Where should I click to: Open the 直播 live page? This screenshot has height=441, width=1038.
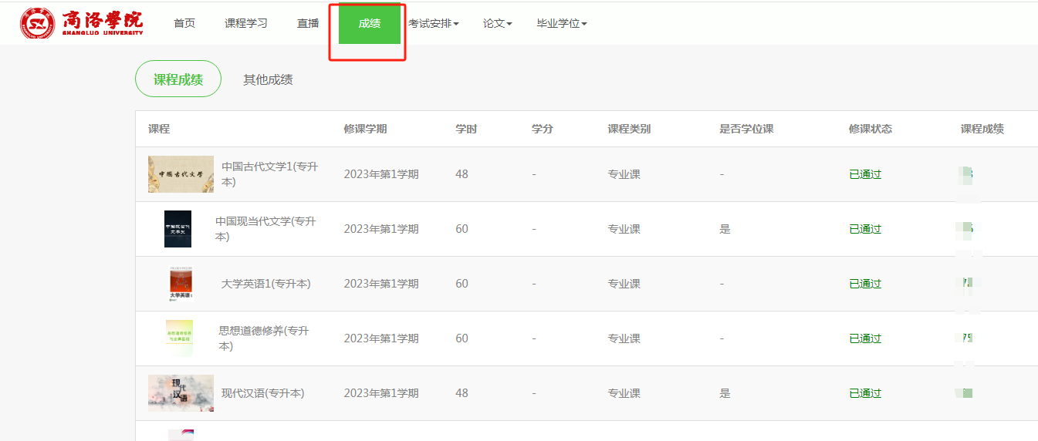pos(308,23)
